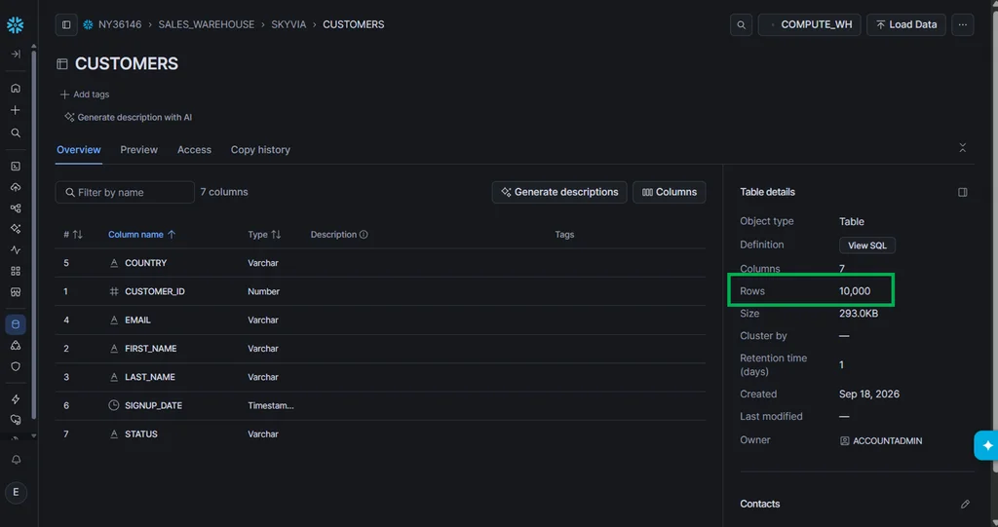998x527 pixels.
Task: Focus the Filter by name field
Action: (125, 192)
